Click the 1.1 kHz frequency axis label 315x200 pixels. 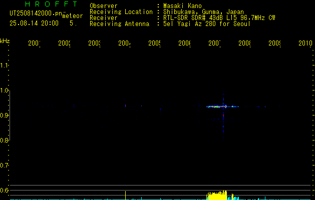pyautogui.click(x=4, y=65)
